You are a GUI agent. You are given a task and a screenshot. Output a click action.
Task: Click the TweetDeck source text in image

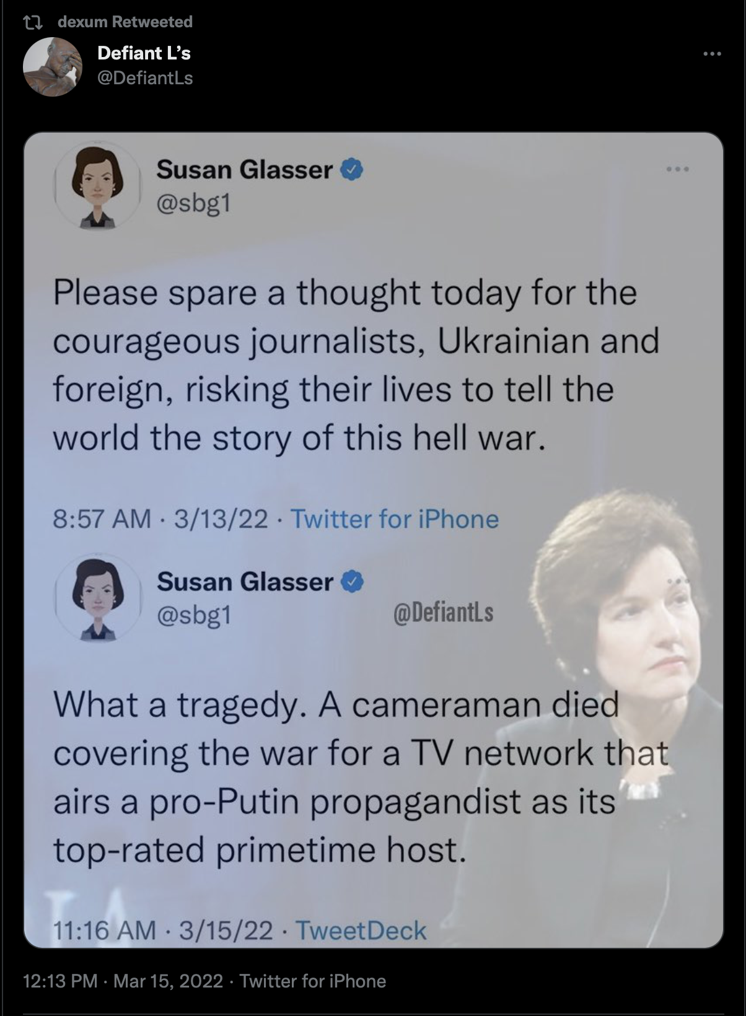pos(361,930)
